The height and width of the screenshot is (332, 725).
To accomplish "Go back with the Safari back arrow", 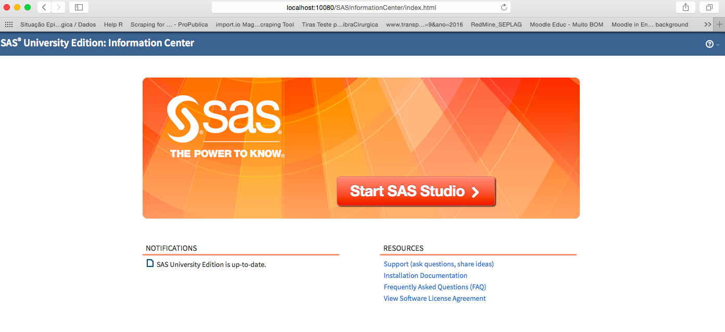I will tap(44, 7).
